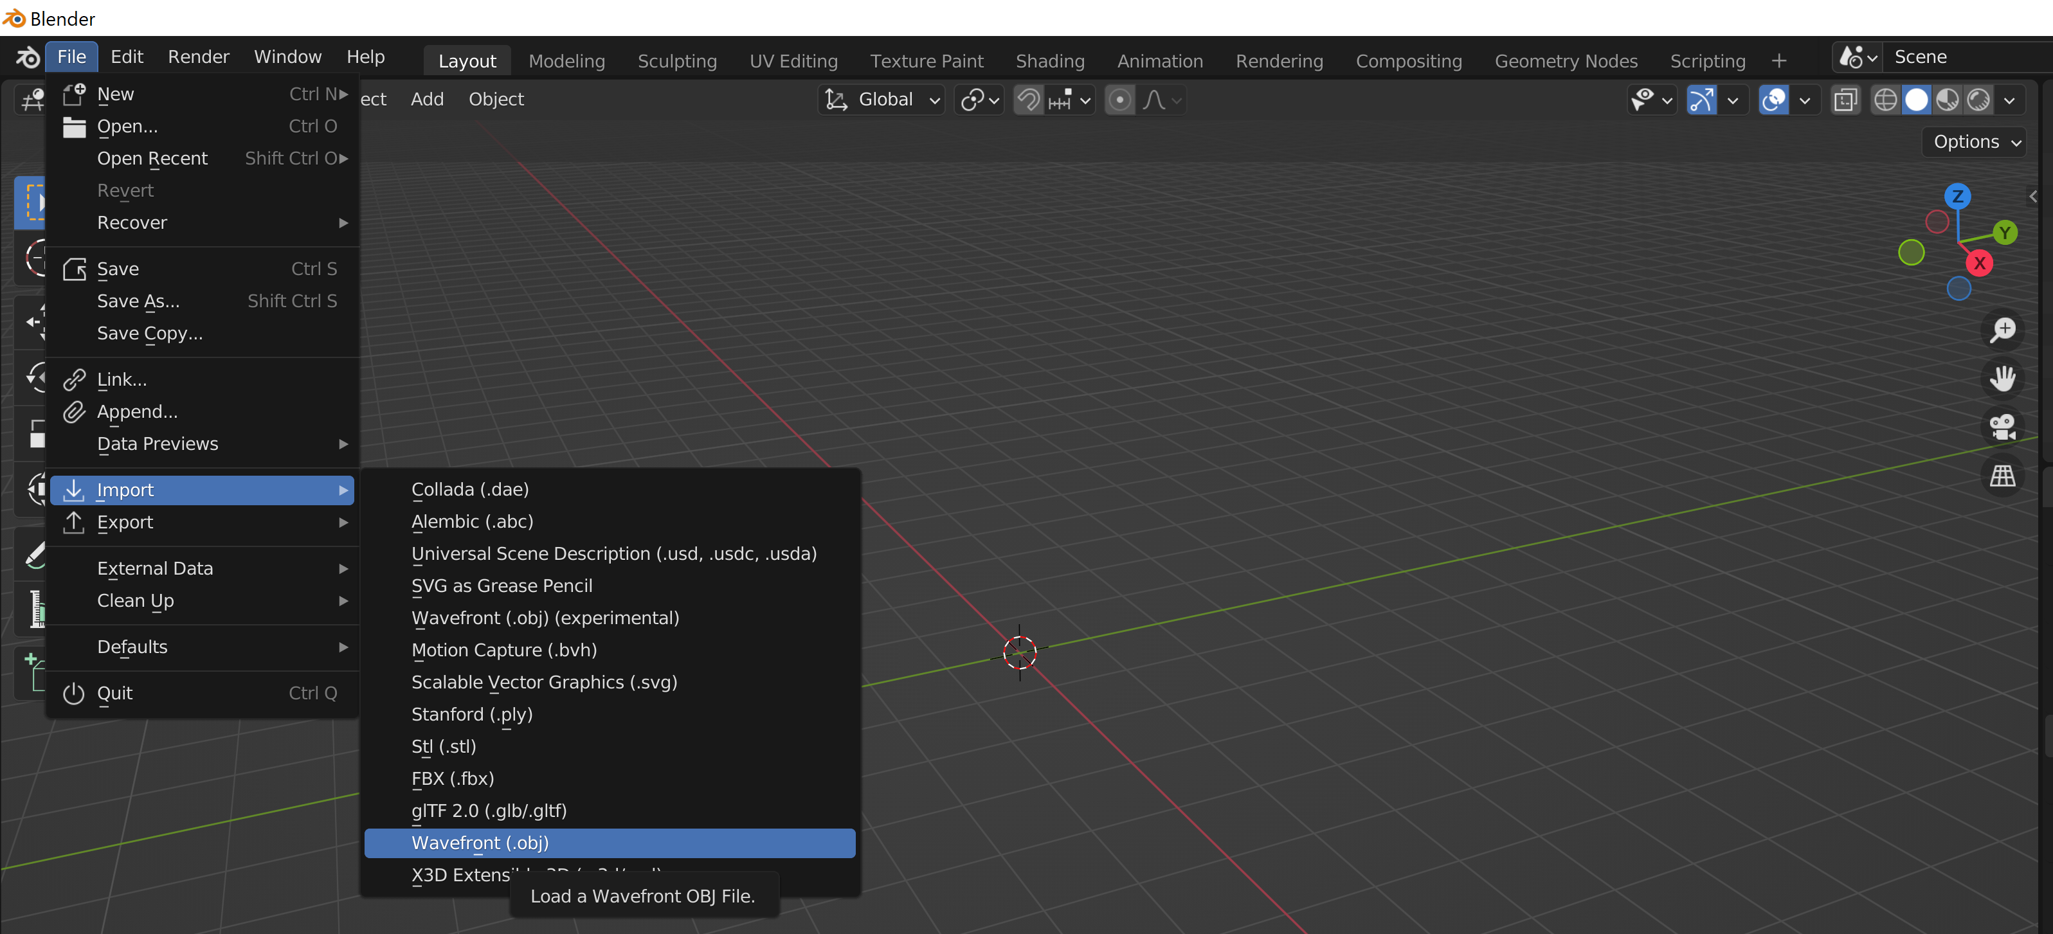Switch to the Sculpting workspace tab
The image size is (2053, 934).
point(676,60)
